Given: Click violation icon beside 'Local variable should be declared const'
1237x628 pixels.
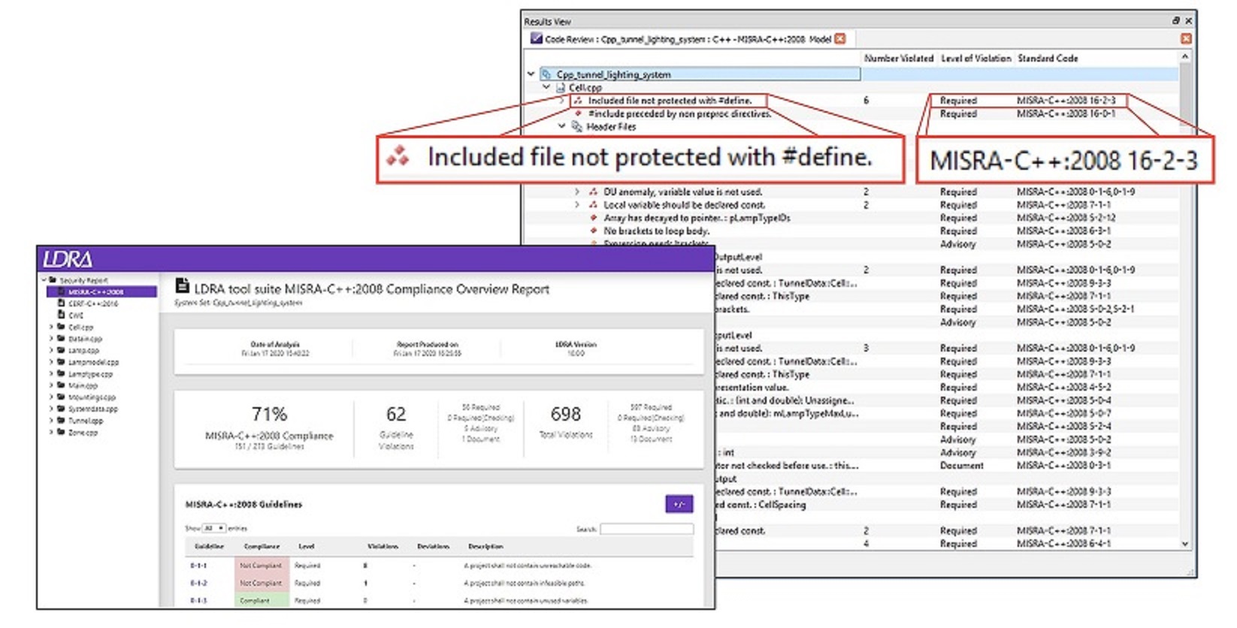Looking at the screenshot, I should [593, 205].
